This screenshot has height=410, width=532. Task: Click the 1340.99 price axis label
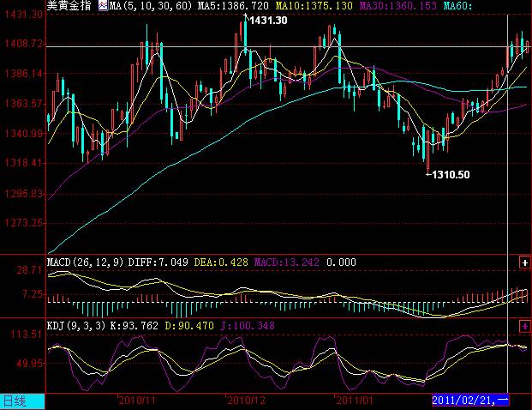click(24, 133)
